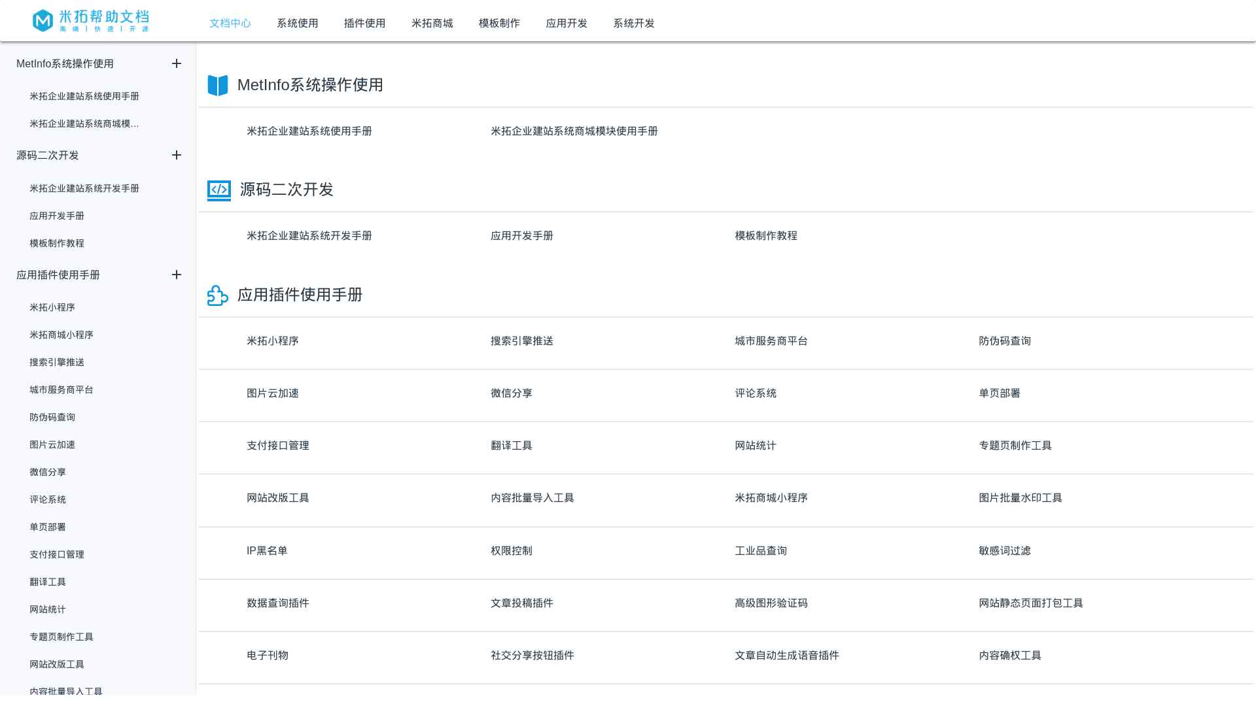The image size is (1256, 706).
Task: Select 应用开发手册 in sidebar
Action: (x=57, y=216)
